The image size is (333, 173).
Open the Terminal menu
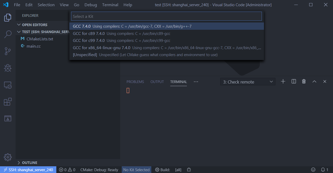pos(110,5)
